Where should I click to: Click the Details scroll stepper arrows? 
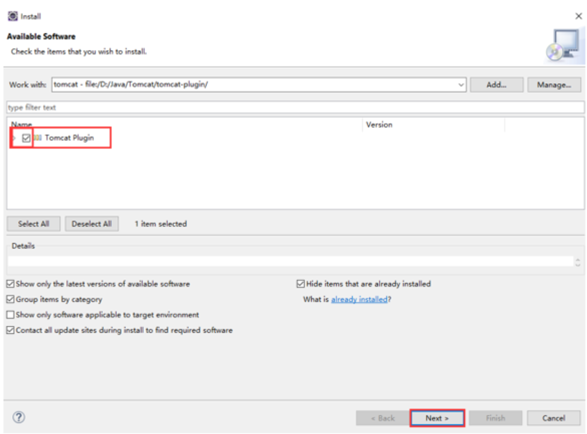pyautogui.click(x=577, y=262)
